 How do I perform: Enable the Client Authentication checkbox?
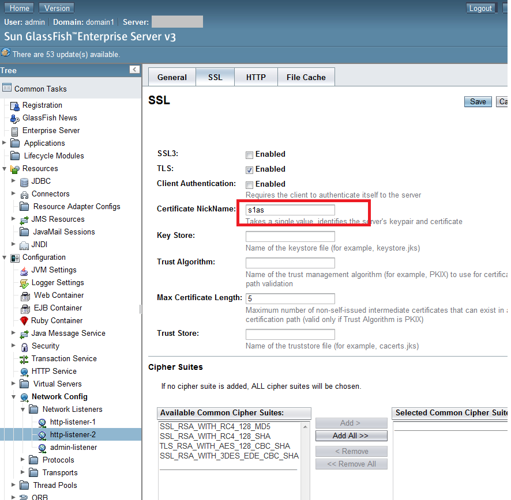pyautogui.click(x=249, y=185)
